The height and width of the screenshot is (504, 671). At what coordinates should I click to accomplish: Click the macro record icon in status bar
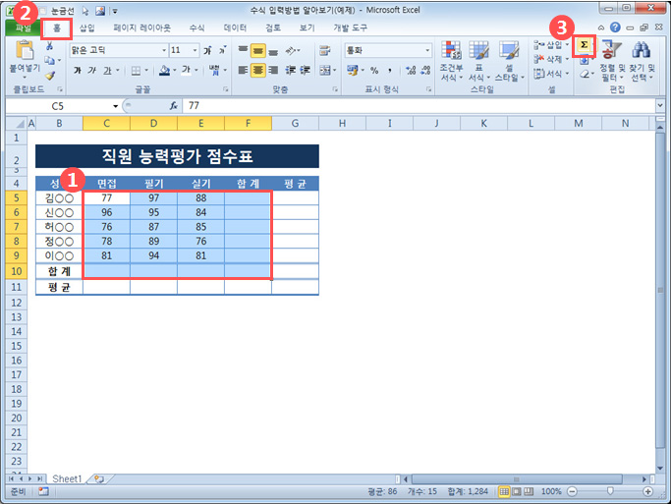[x=43, y=491]
